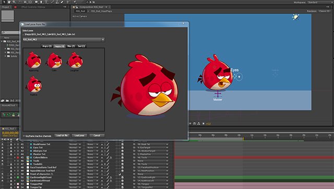Select the Zoom magnifier tool

coord(14,2)
